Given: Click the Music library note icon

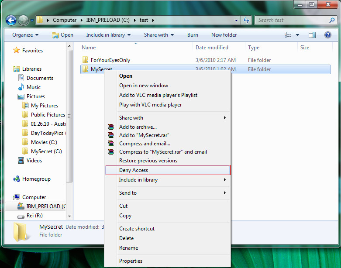Looking at the screenshot, I should point(21,87).
